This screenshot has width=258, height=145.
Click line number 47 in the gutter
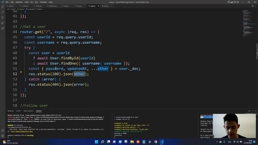(x=15, y=48)
